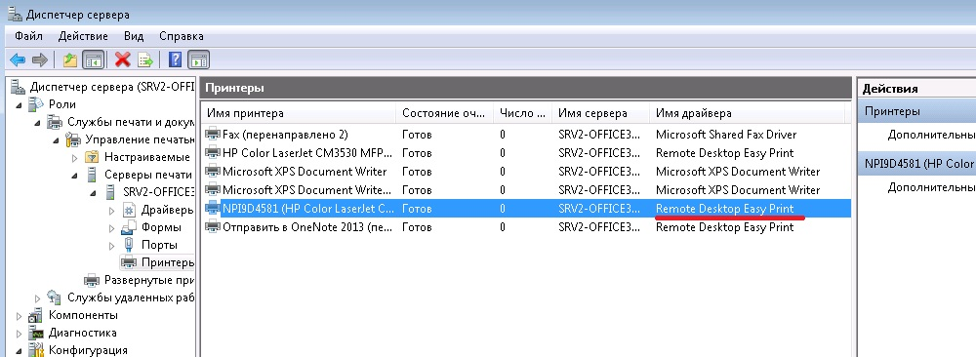Open the Файл menu
The height and width of the screenshot is (357, 976).
coord(28,36)
